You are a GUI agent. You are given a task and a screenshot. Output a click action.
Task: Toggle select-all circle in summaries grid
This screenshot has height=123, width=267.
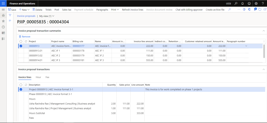pos(21,41)
